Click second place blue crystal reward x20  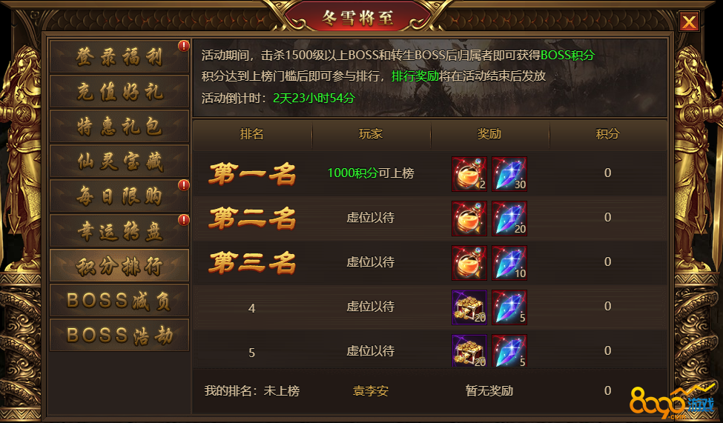(509, 219)
